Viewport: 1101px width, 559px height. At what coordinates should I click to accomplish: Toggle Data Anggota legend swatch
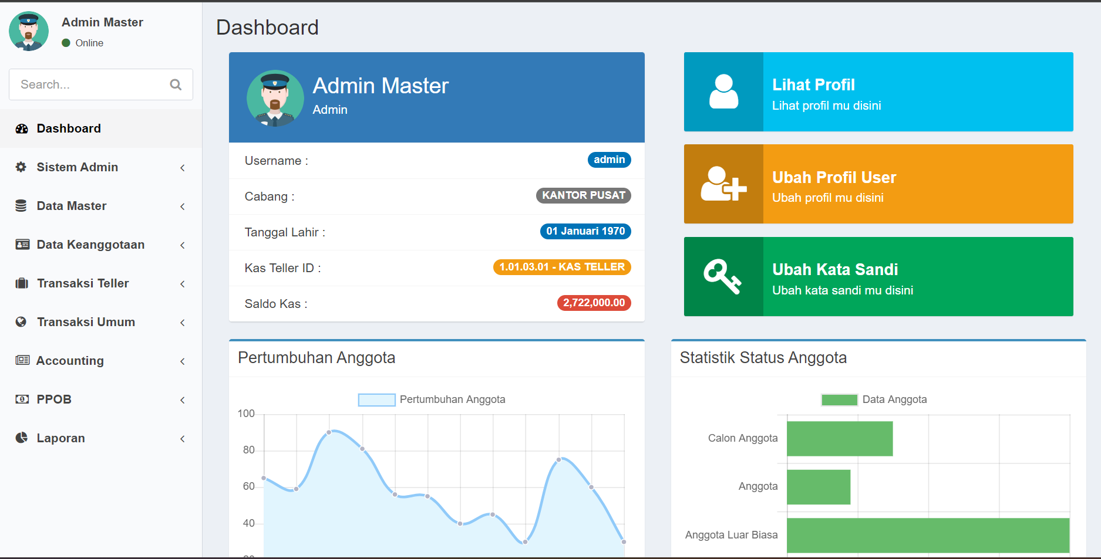tap(839, 400)
